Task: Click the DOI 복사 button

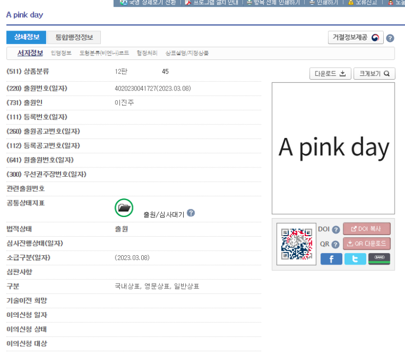Action: [x=366, y=229]
